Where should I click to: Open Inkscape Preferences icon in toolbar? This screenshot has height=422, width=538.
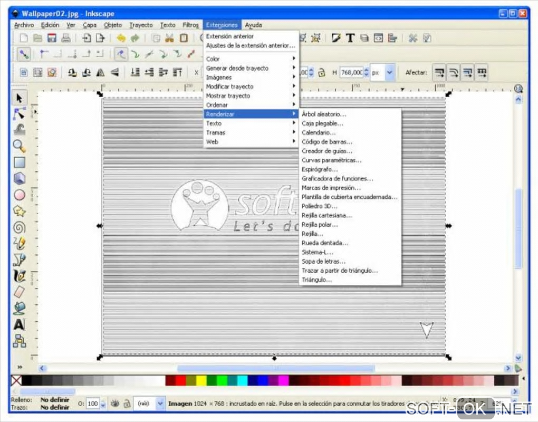pyautogui.click(x=413, y=38)
